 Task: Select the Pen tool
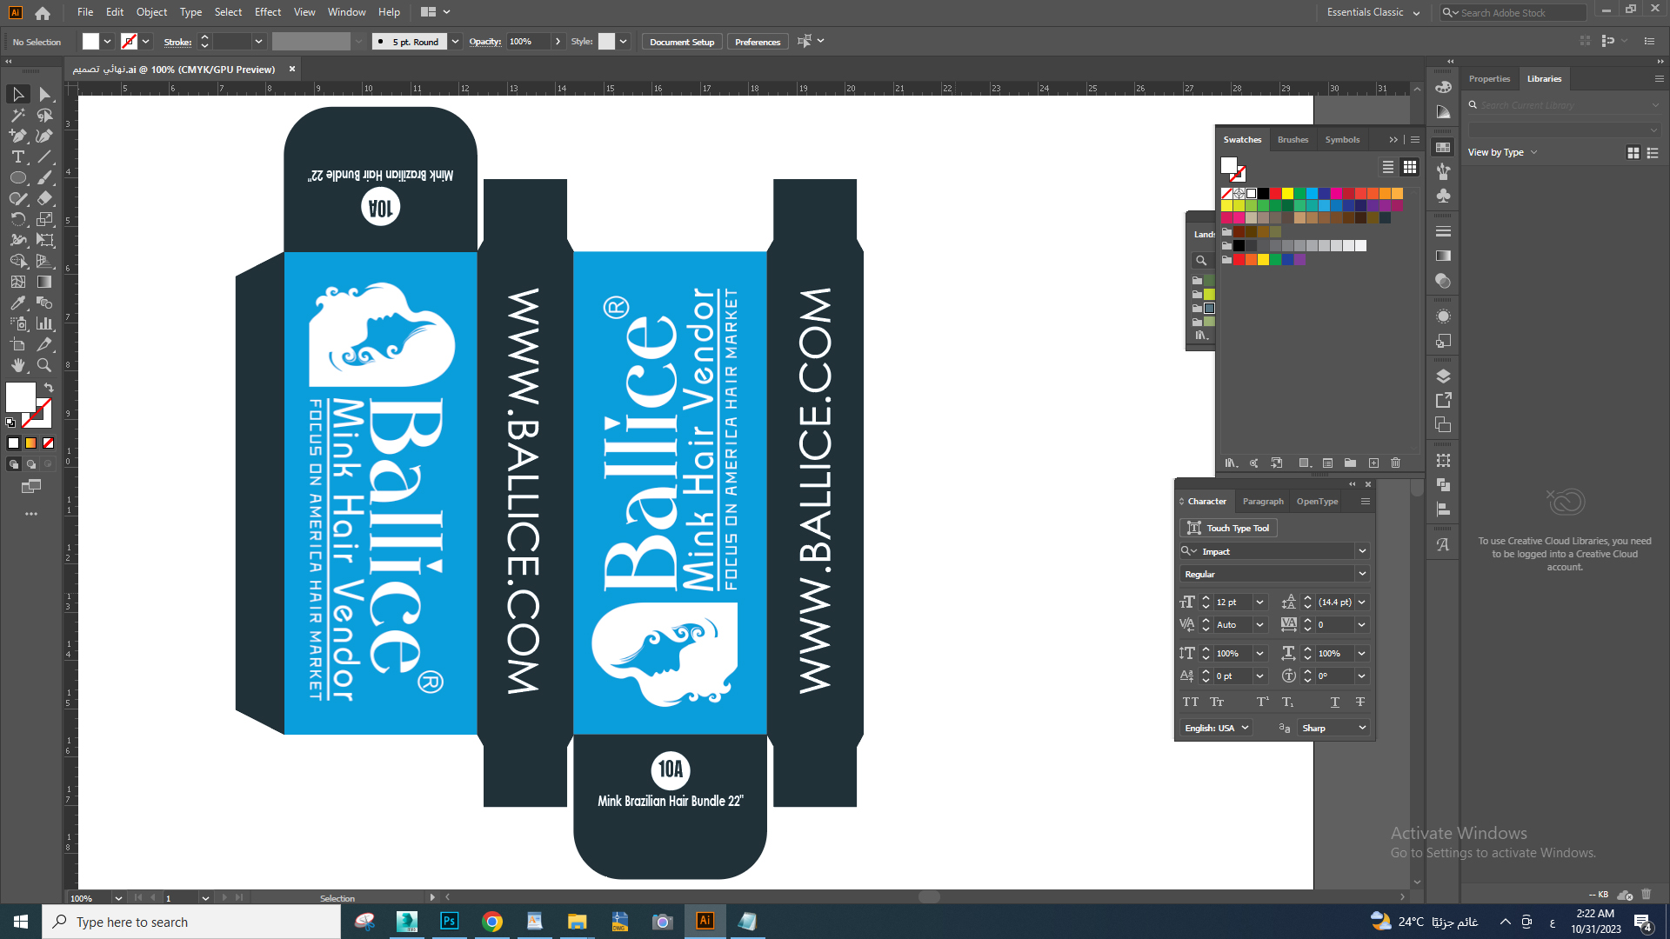point(17,136)
